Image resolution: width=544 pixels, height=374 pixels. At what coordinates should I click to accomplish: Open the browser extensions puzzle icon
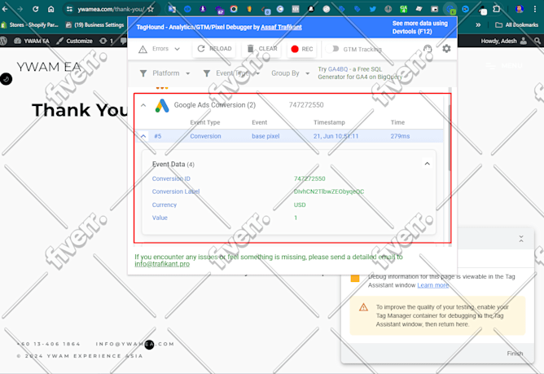pos(497,9)
